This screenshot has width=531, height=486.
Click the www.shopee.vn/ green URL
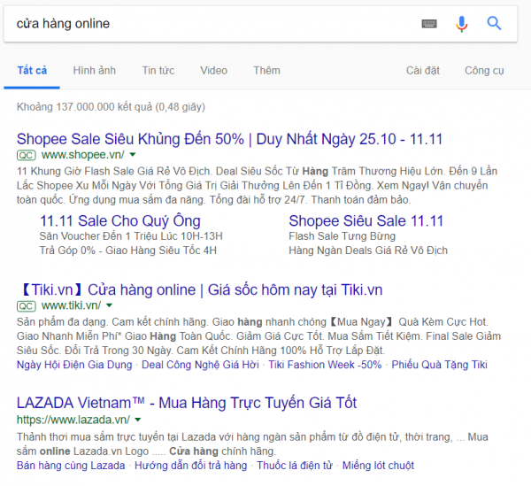[82, 155]
